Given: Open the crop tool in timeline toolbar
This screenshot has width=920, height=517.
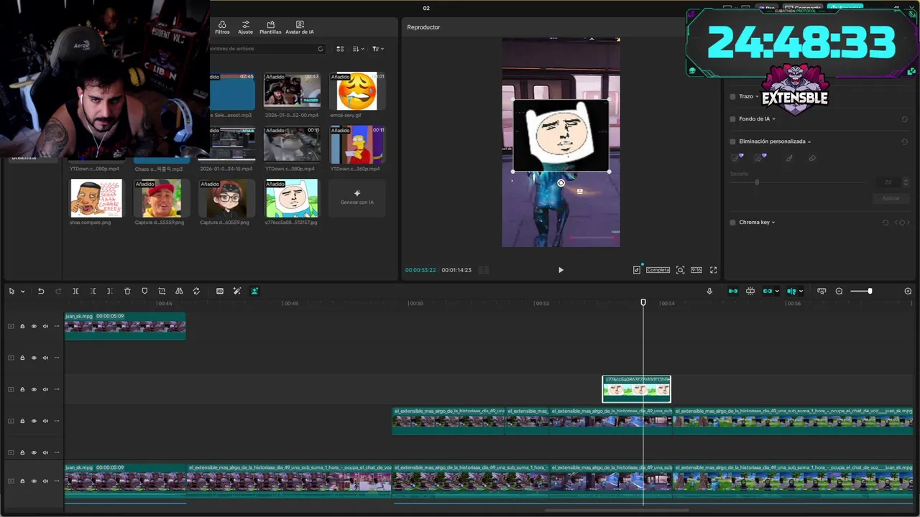Looking at the screenshot, I should 162,291.
